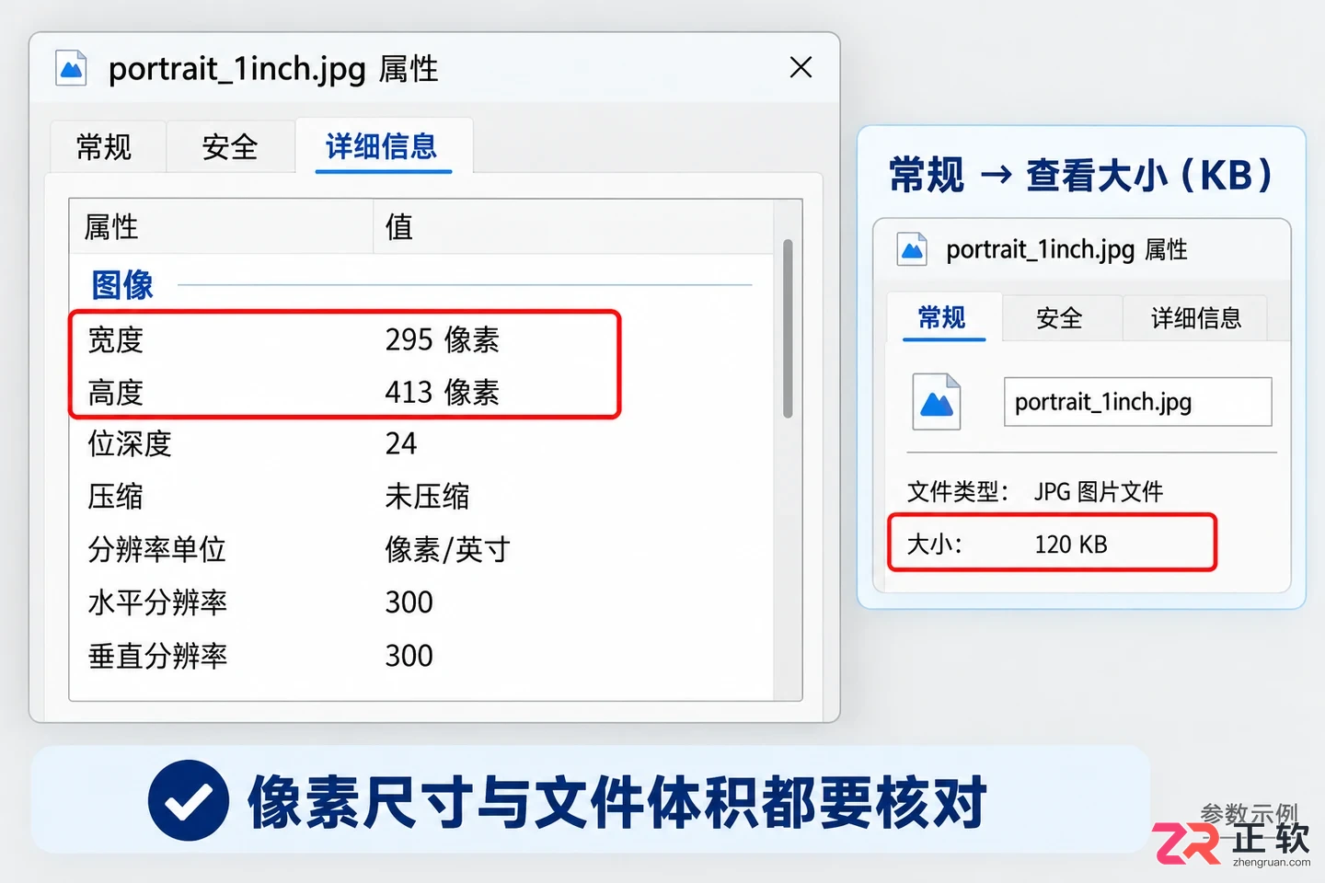Select the 压缩 property row label
This screenshot has height=883, width=1325.
116,497
